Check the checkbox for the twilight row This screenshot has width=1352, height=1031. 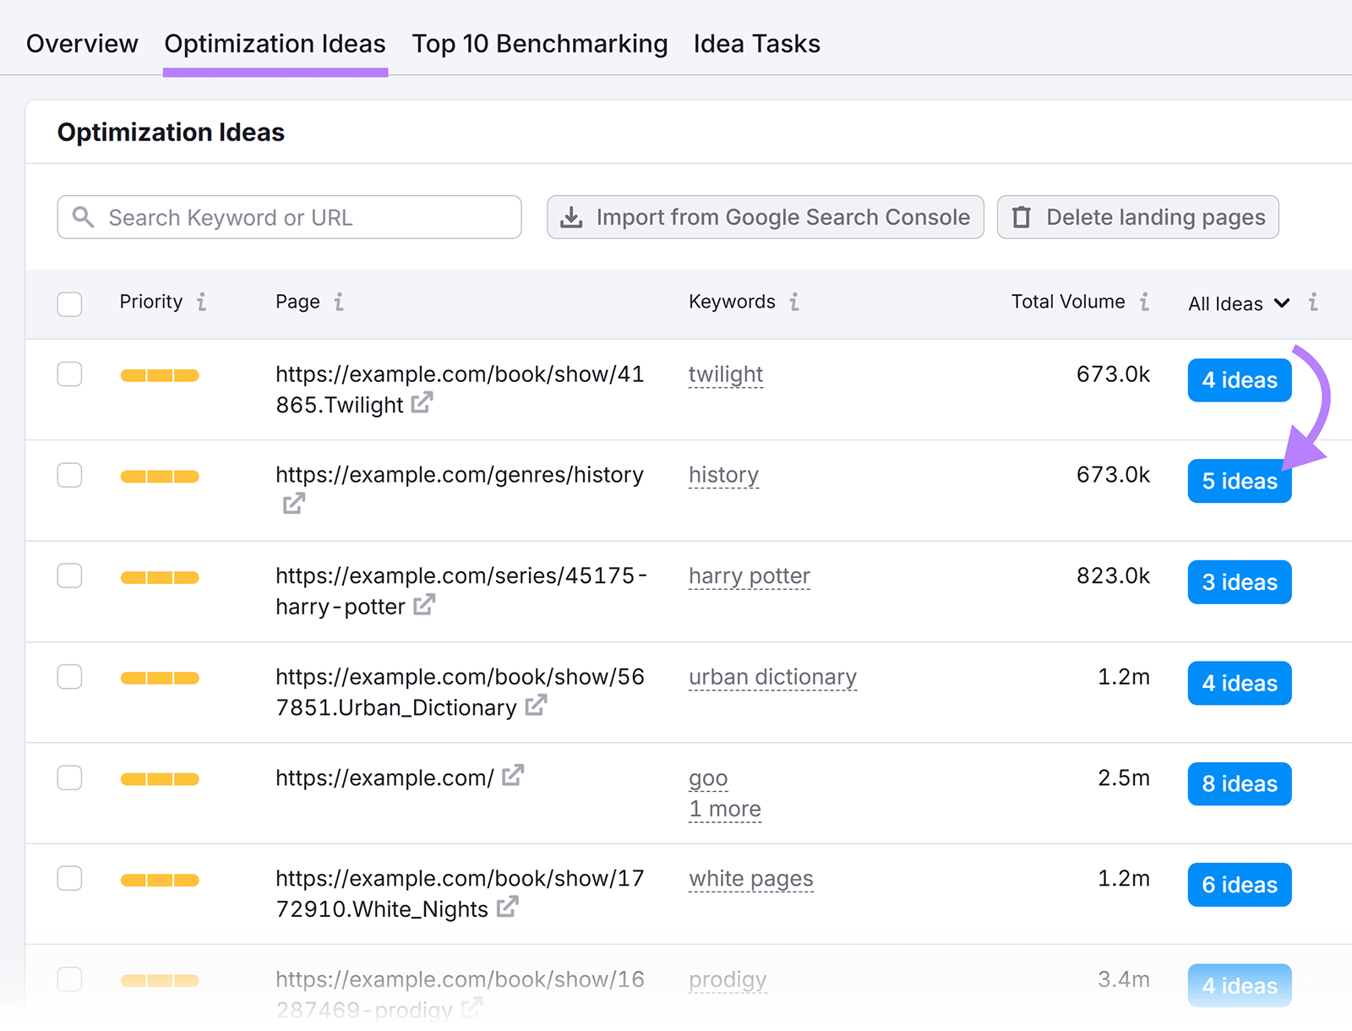coord(69,374)
